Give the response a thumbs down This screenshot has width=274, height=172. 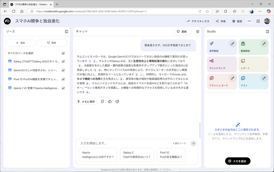pyautogui.click(x=117, y=101)
